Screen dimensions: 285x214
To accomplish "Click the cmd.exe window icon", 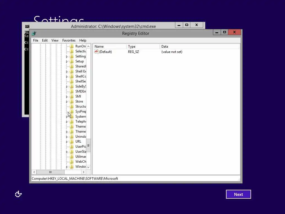I will [x=27, y=26].
